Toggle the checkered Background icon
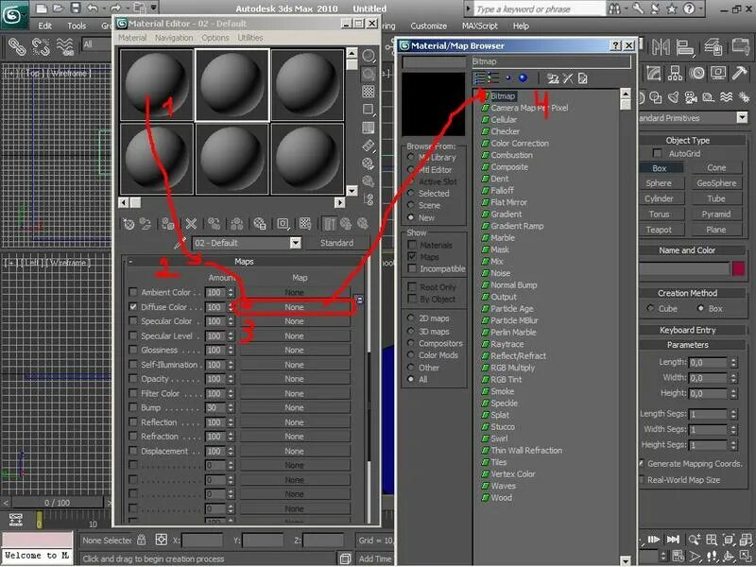The width and height of the screenshot is (756, 567). 369,92
